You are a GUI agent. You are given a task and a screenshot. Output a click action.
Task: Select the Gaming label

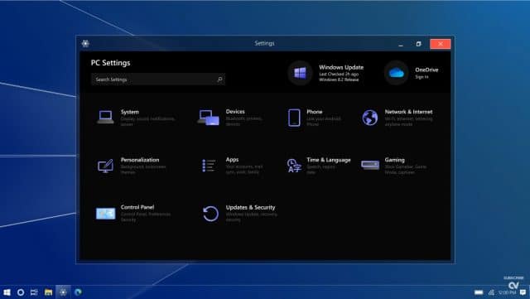pyautogui.click(x=394, y=160)
